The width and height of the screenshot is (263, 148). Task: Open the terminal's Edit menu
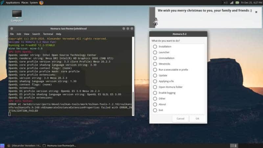[19, 34]
